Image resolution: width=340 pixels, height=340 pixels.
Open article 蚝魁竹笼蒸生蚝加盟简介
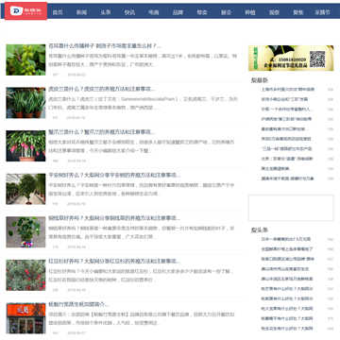(x=78, y=304)
